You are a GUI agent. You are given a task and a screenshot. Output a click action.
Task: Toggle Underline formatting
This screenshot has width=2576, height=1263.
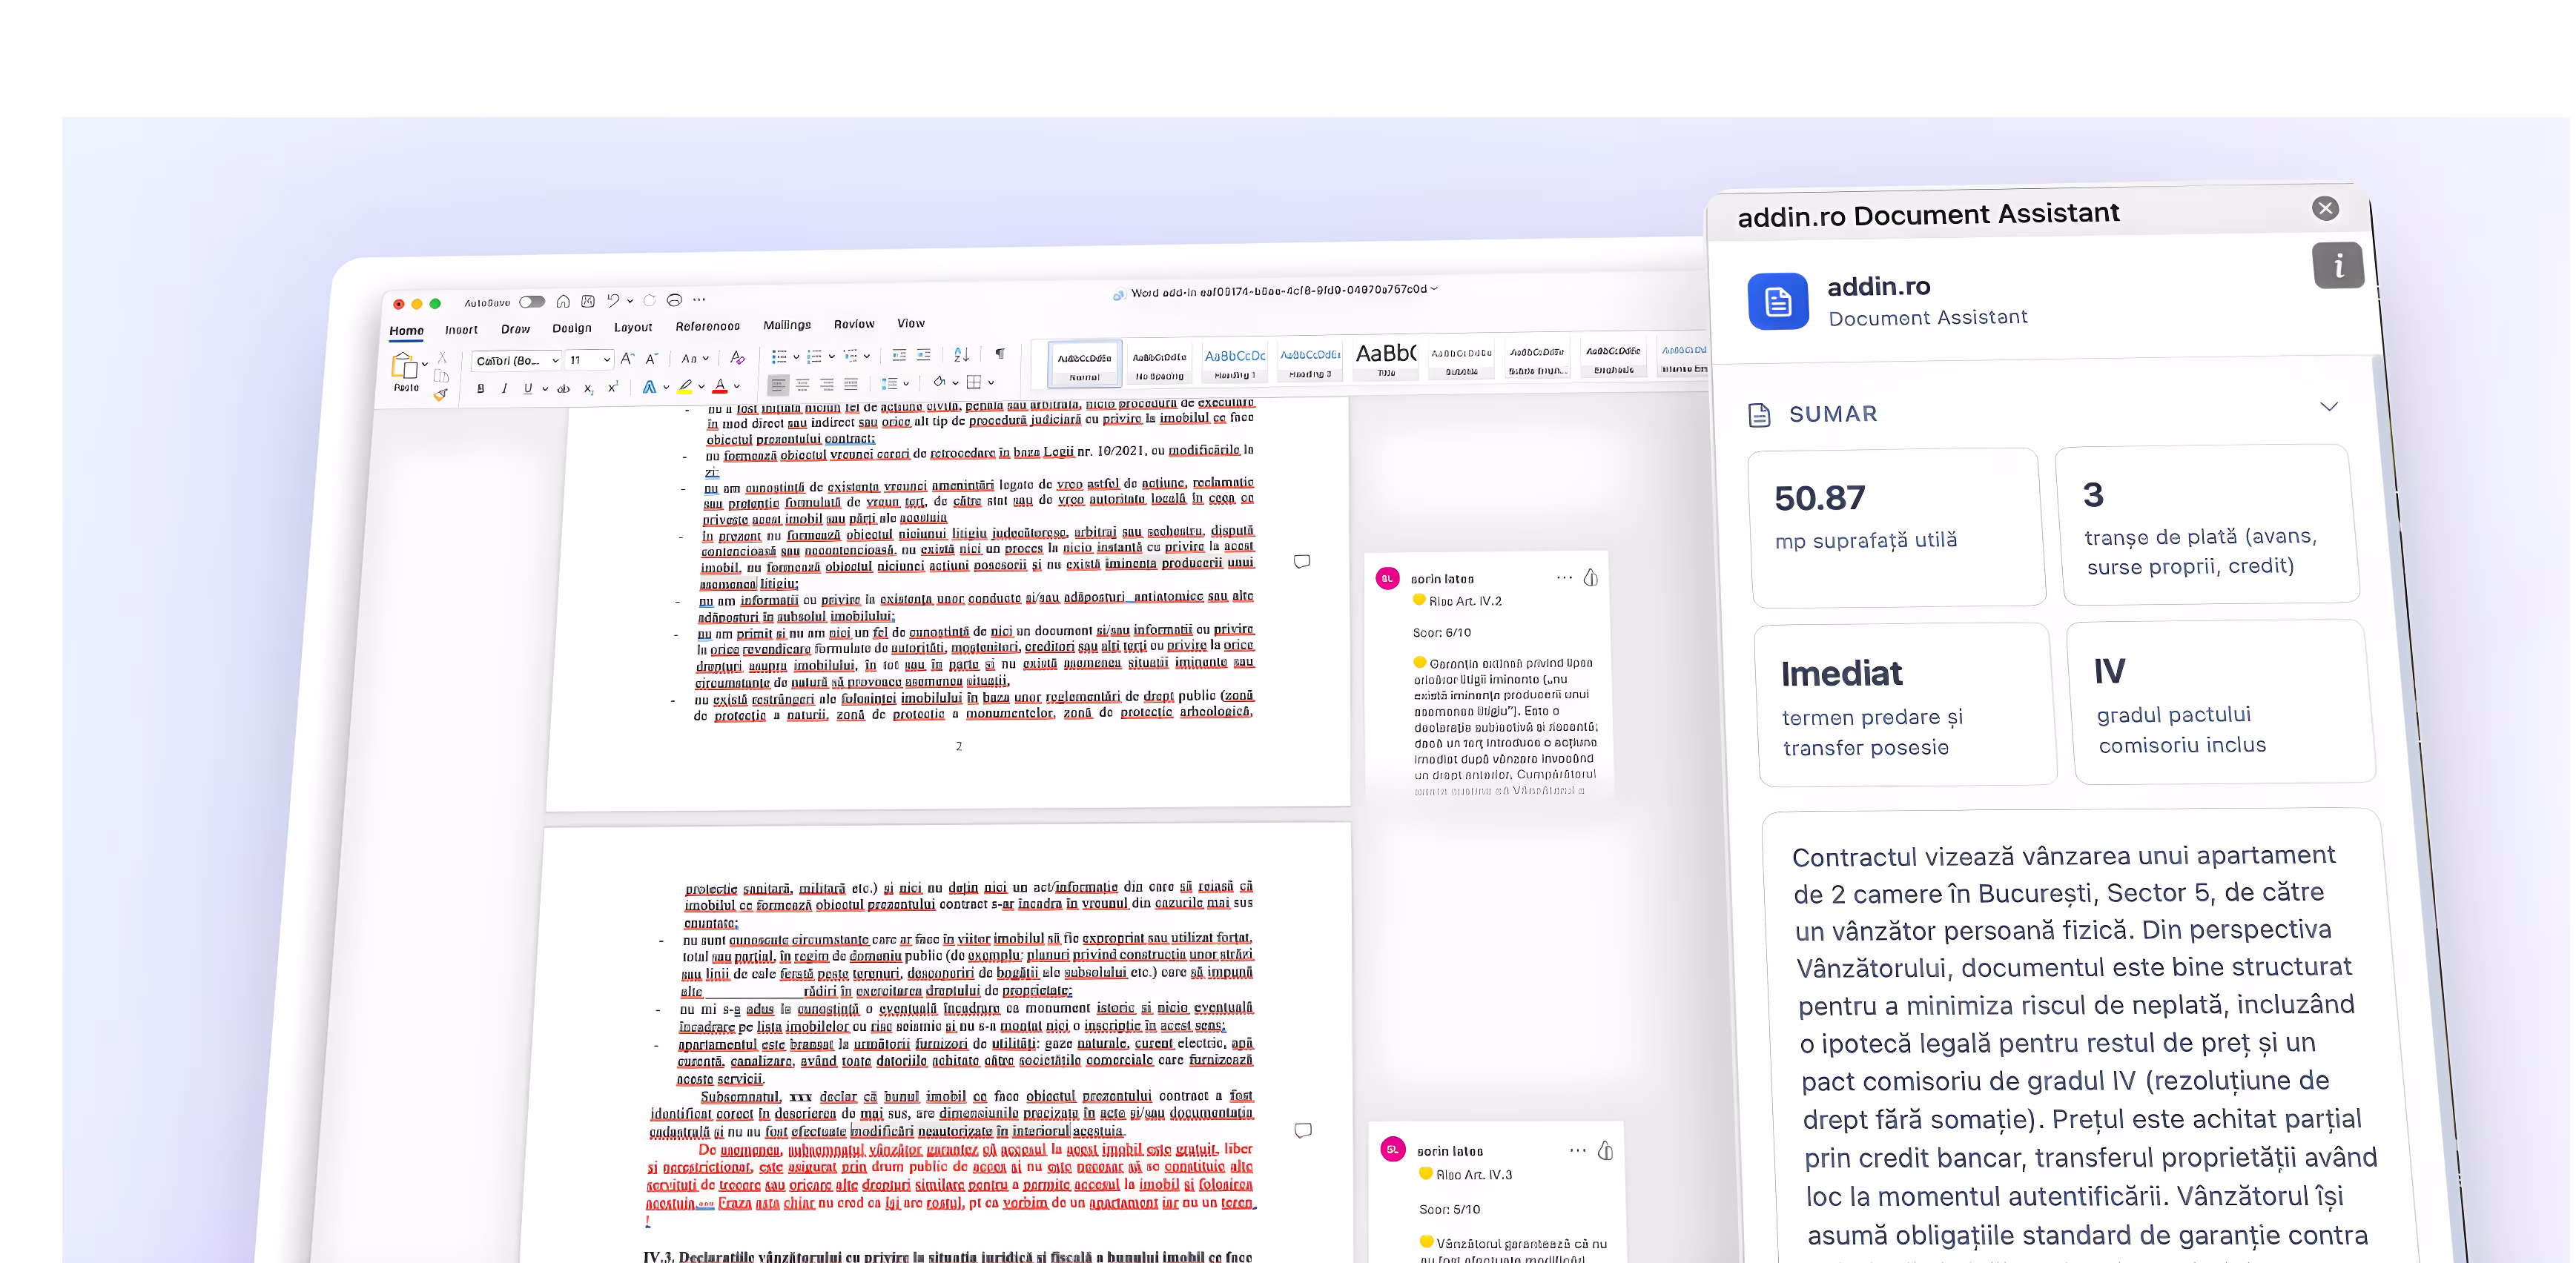[527, 388]
